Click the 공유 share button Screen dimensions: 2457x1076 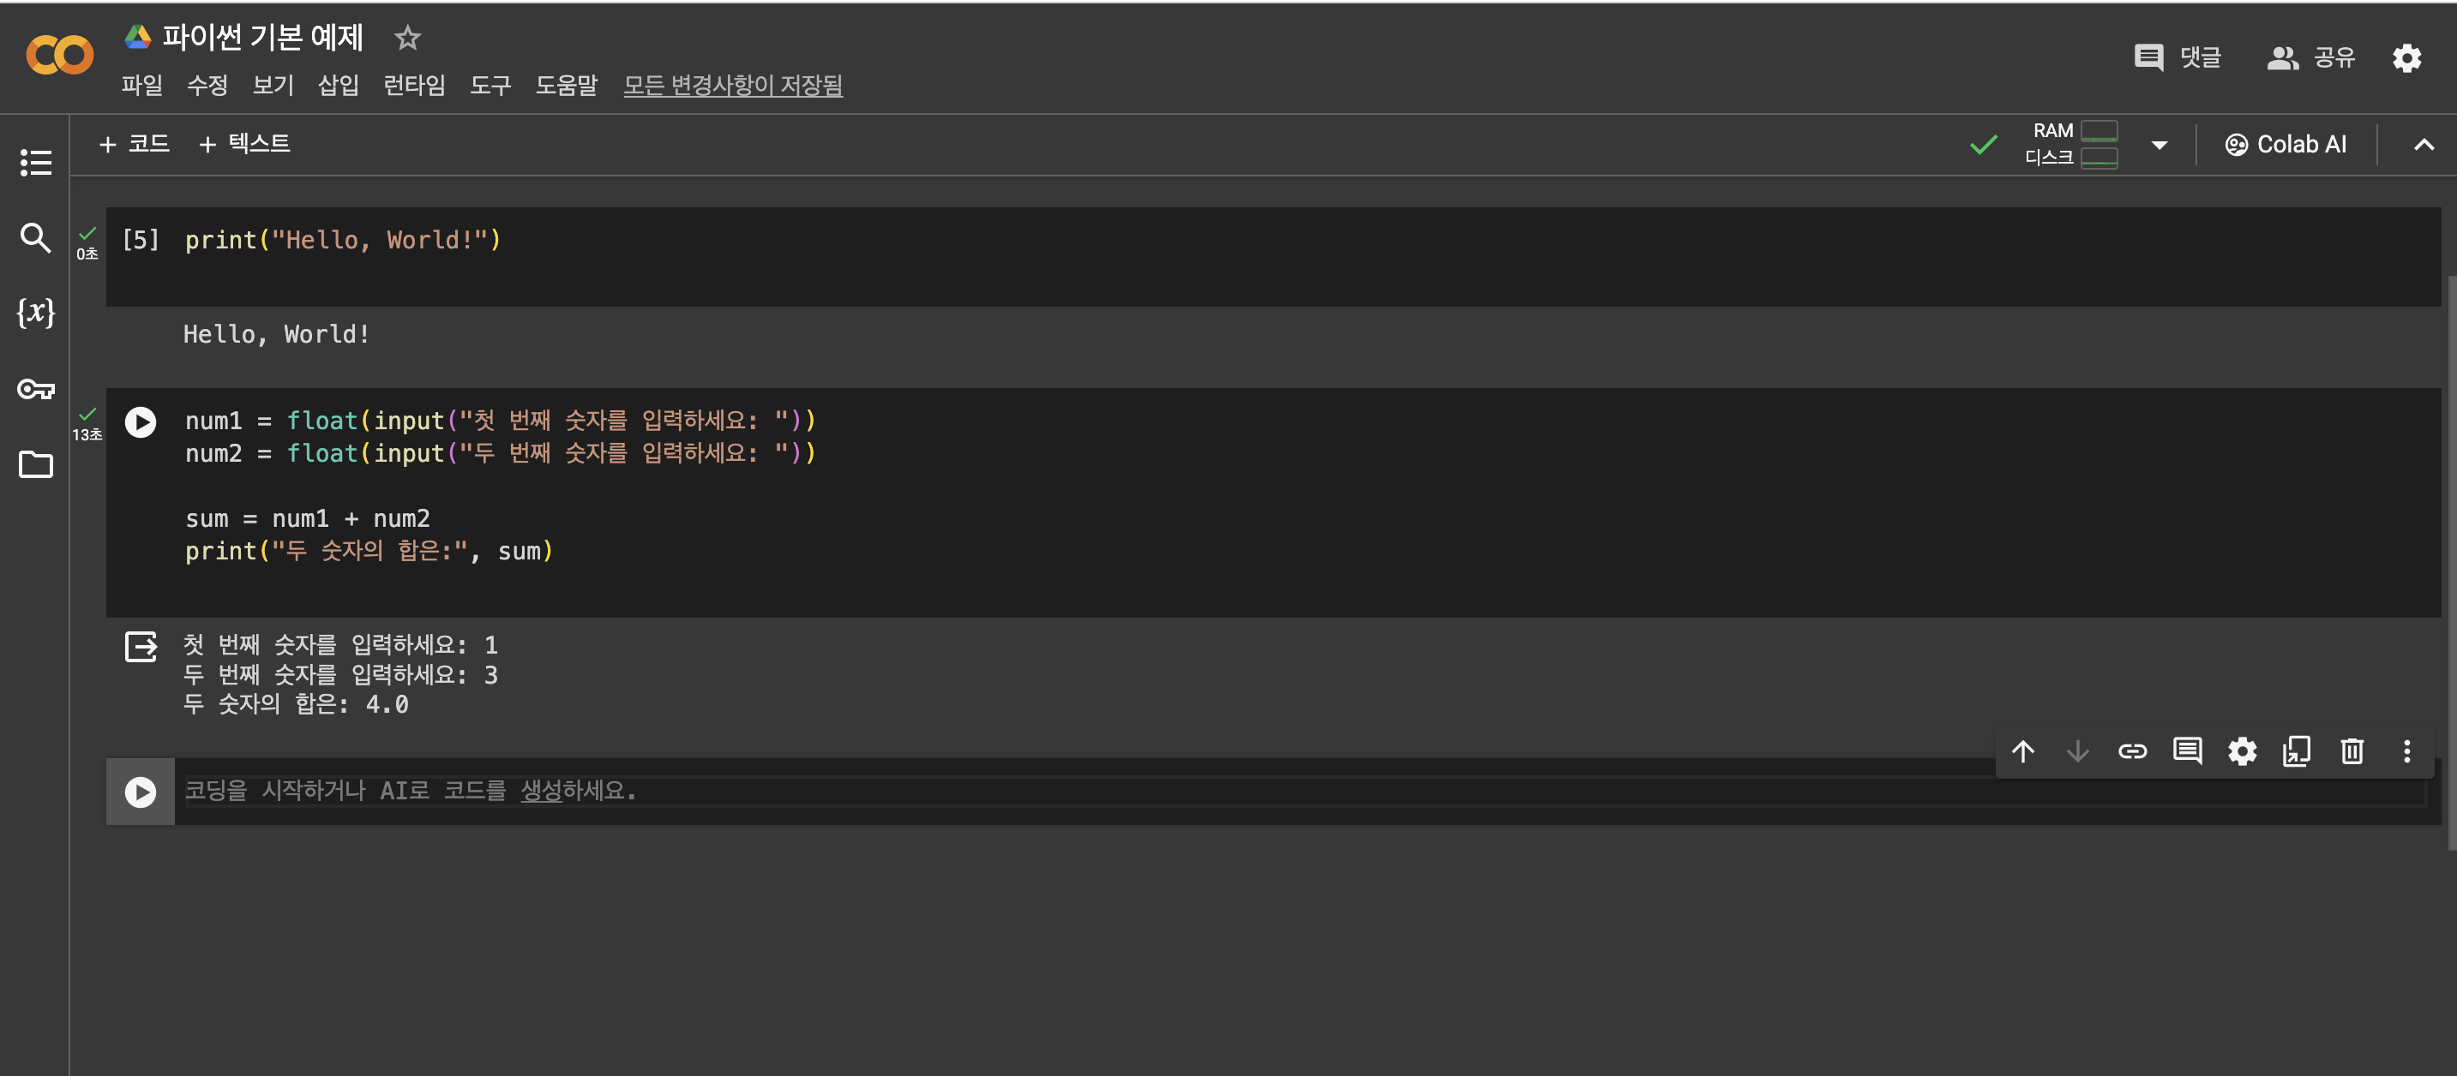2310,58
